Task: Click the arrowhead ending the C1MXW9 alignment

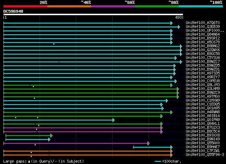Action: pos(167,101)
